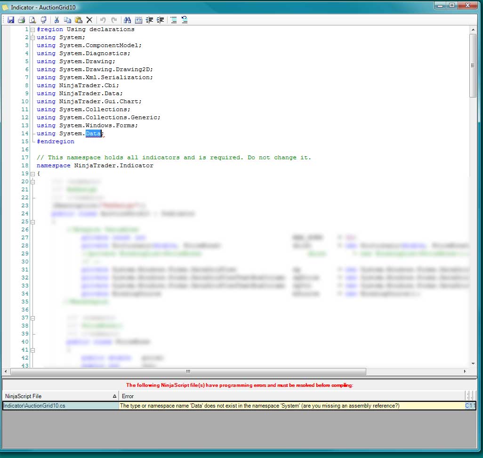Click the Error column header
This screenshot has height=458, width=483.
pyautogui.click(x=292, y=396)
